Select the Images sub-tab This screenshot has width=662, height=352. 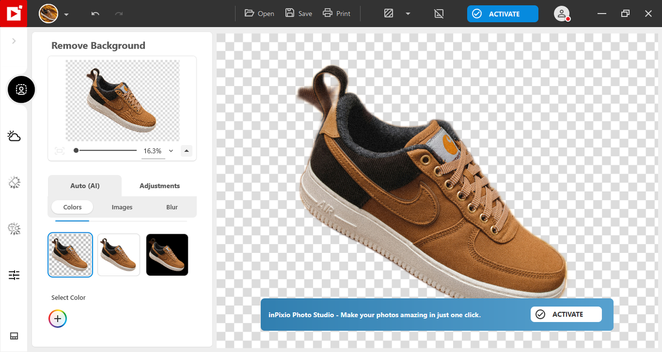122,207
